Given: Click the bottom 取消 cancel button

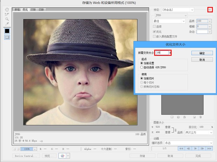Looking at the screenshot, I should point(170,156).
